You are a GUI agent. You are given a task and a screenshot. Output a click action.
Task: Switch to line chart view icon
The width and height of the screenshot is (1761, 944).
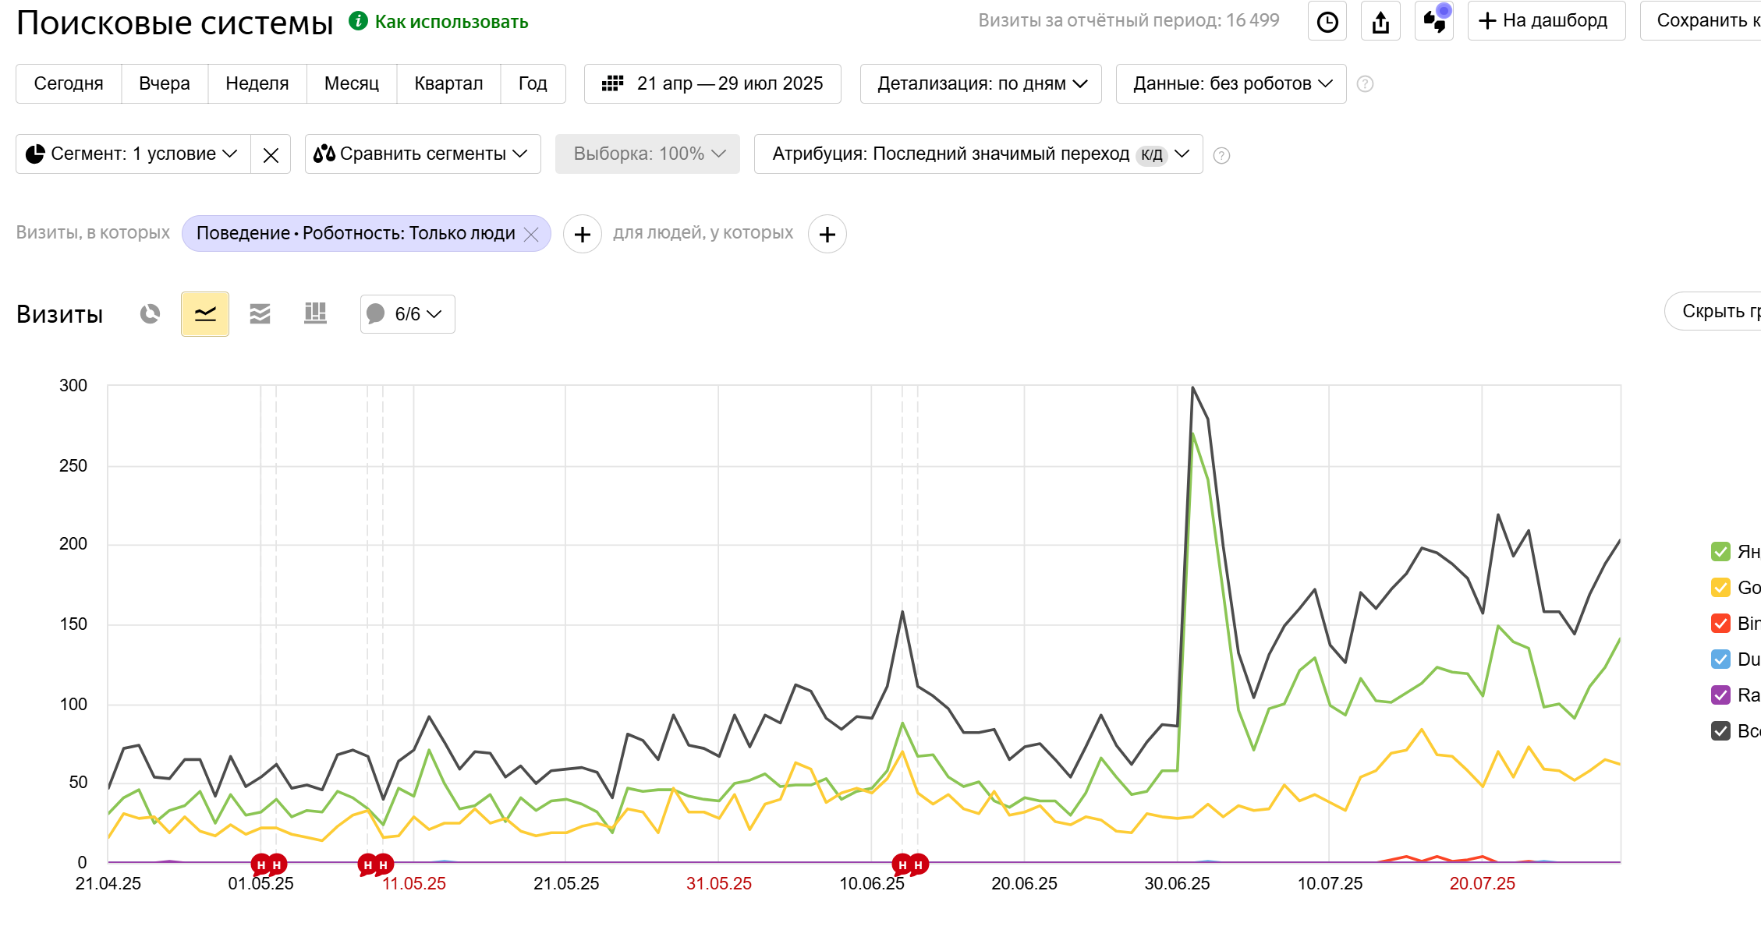[205, 314]
